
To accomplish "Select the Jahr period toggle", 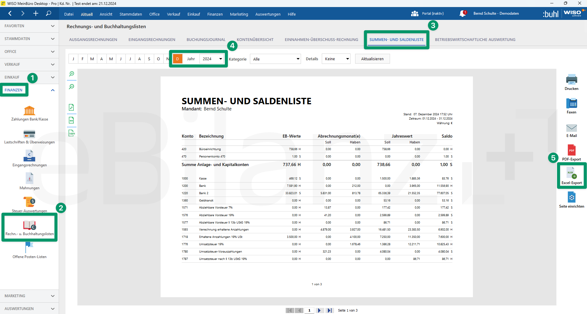I will point(191,59).
